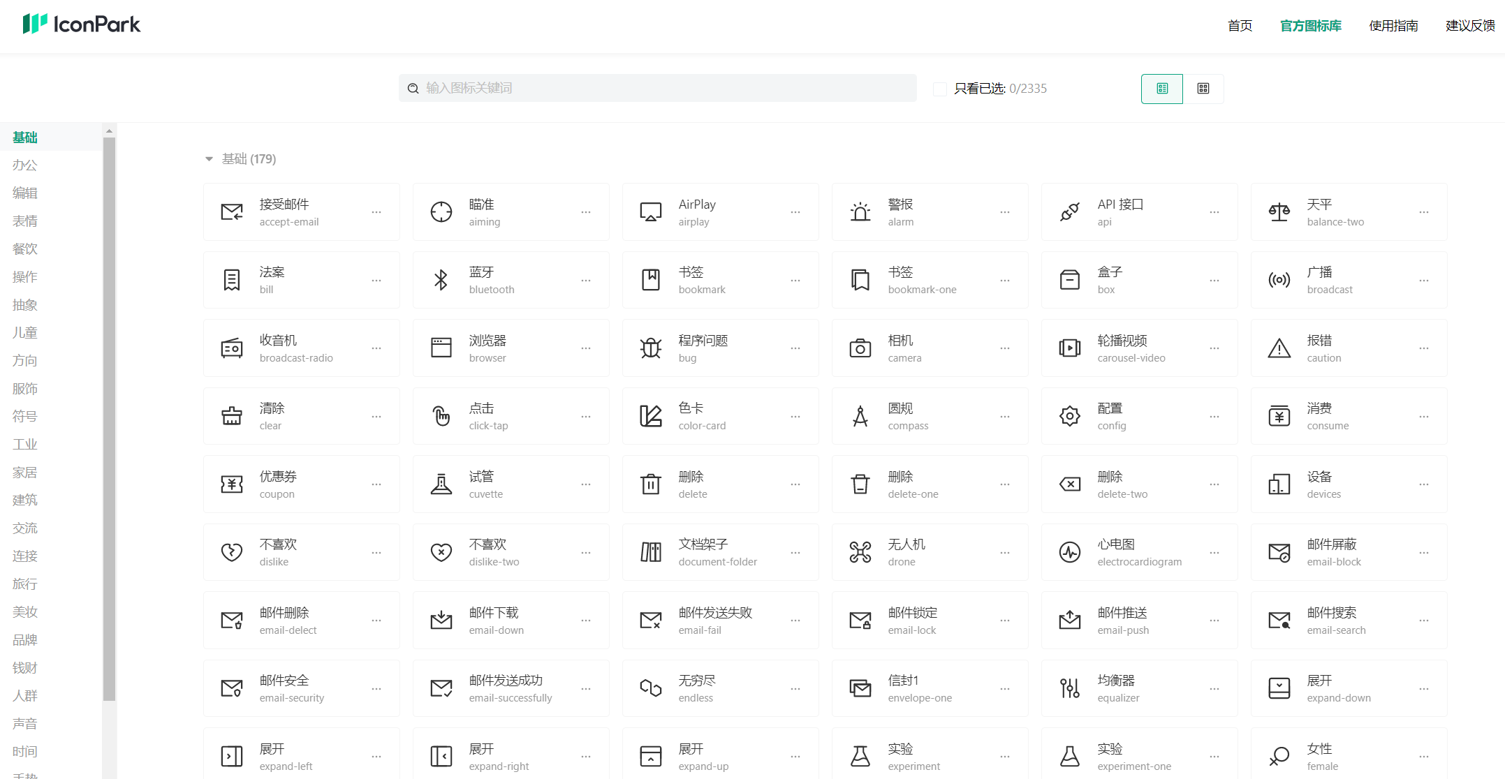The width and height of the screenshot is (1505, 779).
Task: Select the equalizer icon
Action: pyautogui.click(x=1069, y=688)
